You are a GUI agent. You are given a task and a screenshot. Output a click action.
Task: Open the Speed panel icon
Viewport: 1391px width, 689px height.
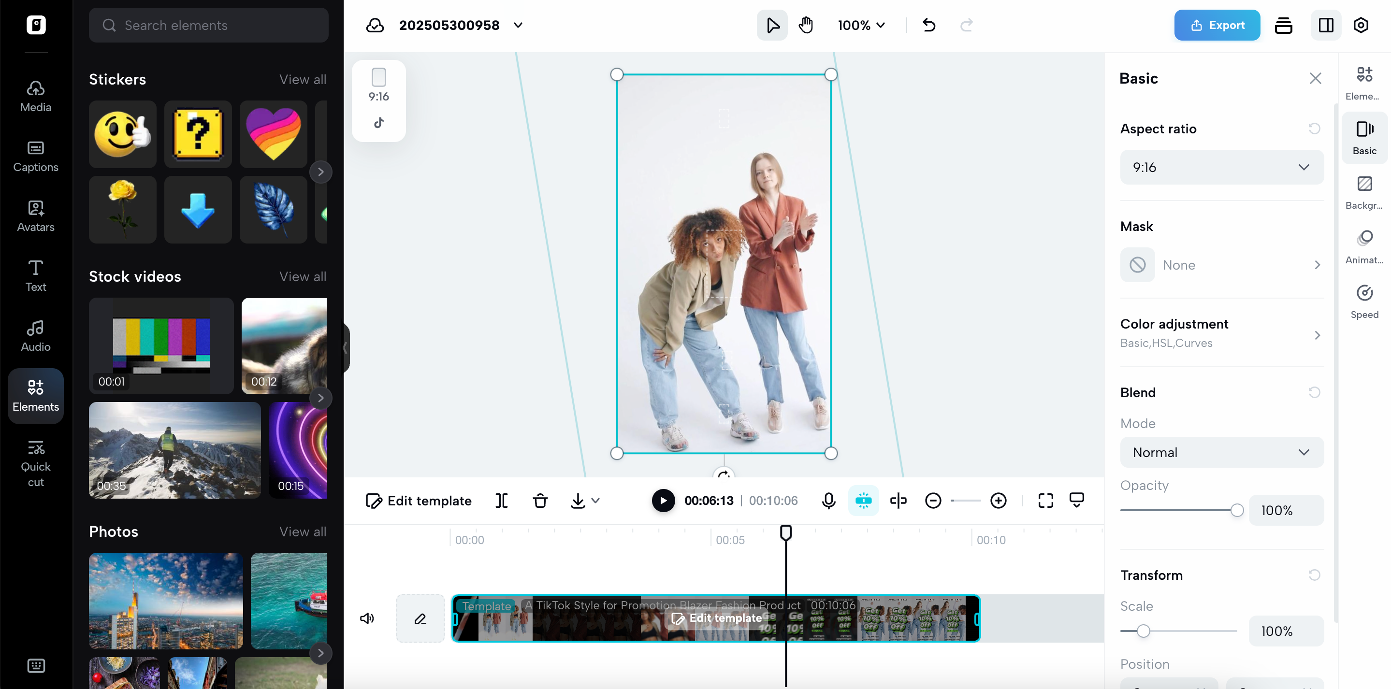click(1364, 301)
